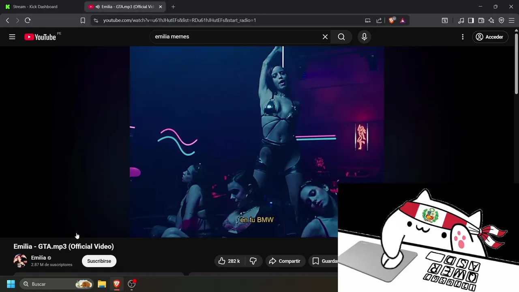Viewport: 519px width, 292px height.
Task: Open Brave browser taskbar icon
Action: (x=117, y=284)
